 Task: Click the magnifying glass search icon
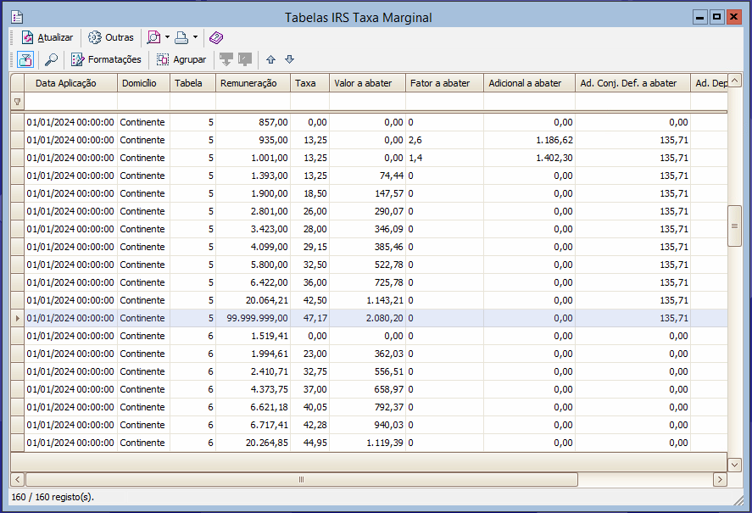(x=51, y=59)
